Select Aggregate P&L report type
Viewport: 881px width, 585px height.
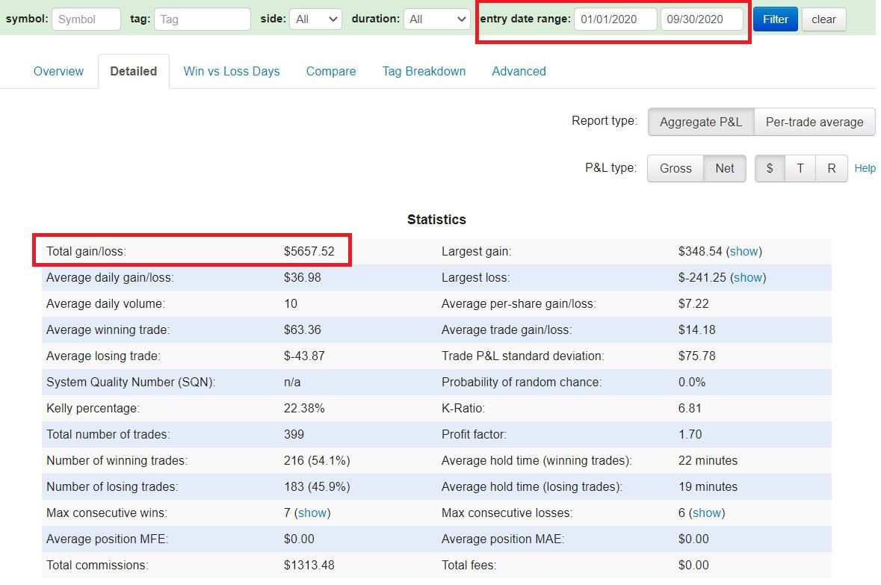tap(701, 122)
